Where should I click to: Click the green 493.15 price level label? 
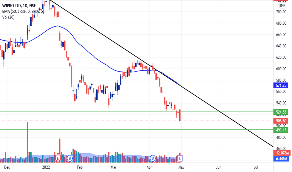tap(281, 130)
